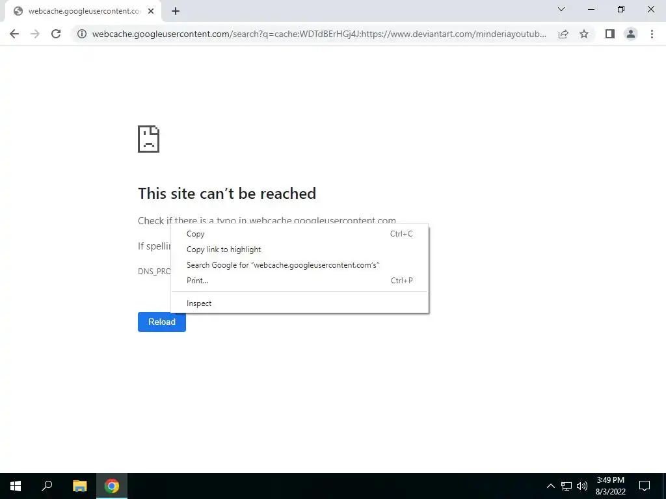Reload page using toolbar refresh icon
The image size is (666, 499).
coord(56,34)
